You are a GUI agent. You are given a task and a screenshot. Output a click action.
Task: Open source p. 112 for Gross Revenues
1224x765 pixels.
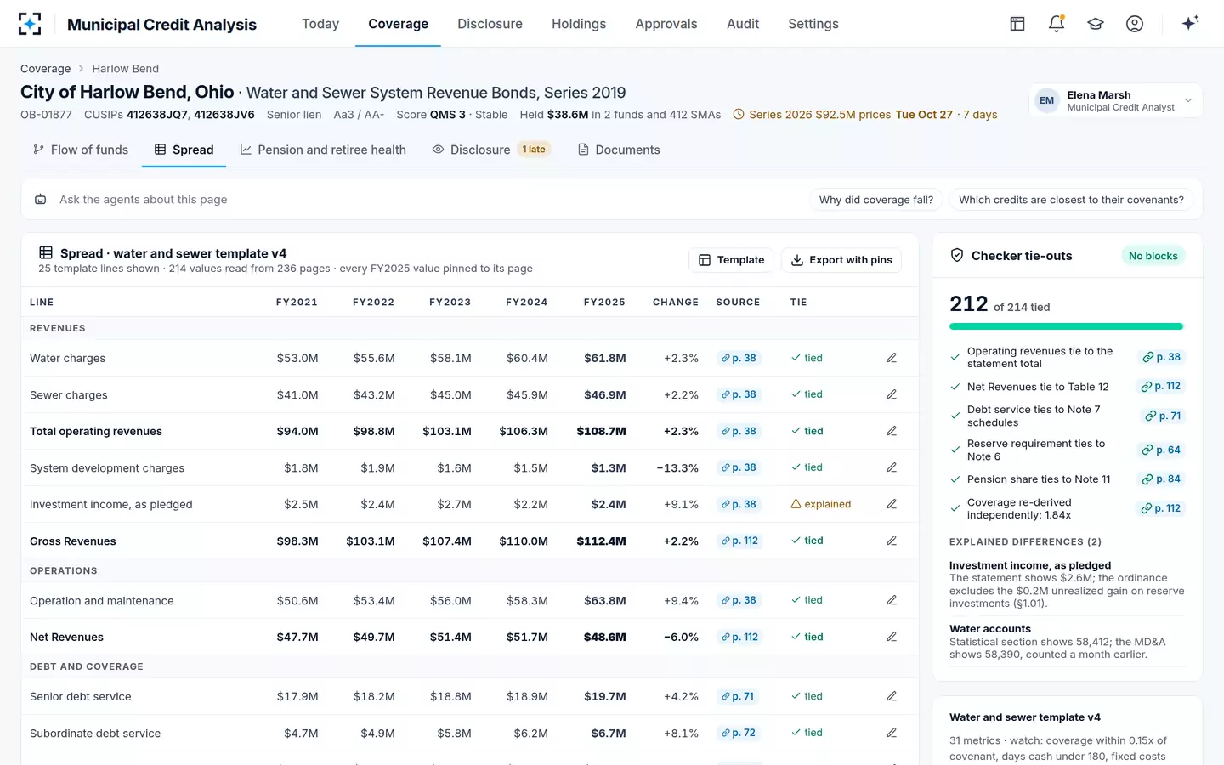coord(739,541)
